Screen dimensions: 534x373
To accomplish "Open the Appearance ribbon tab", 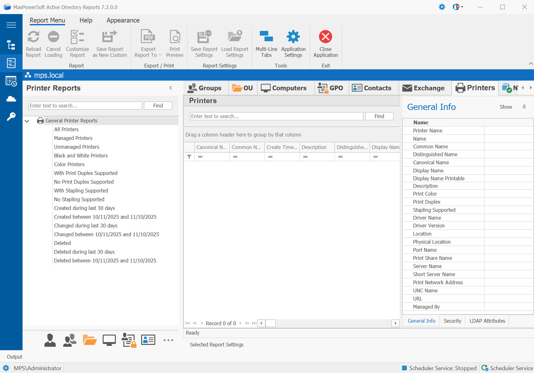I will pyautogui.click(x=123, y=20).
